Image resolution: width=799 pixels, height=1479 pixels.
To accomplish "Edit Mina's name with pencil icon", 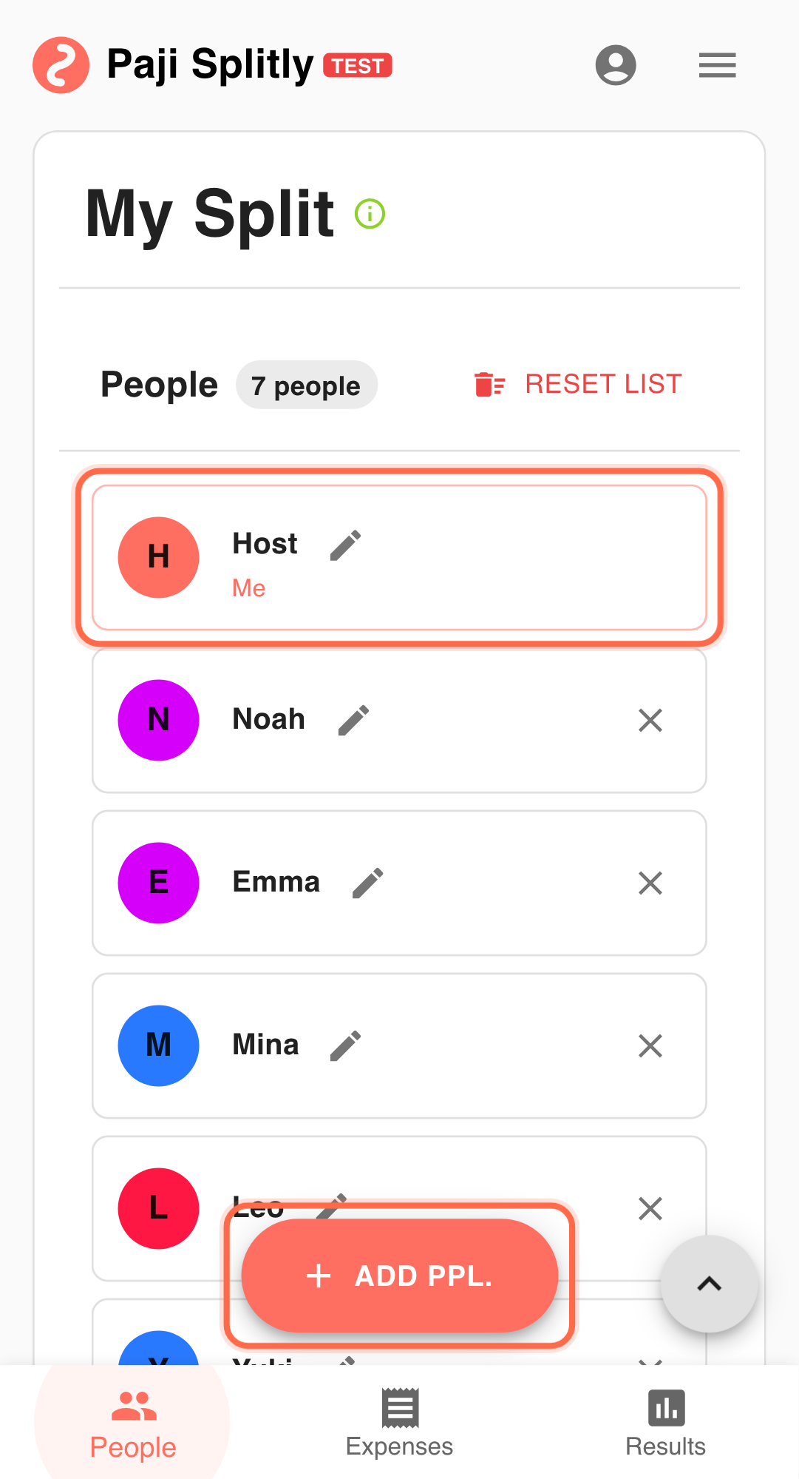I will tap(345, 1045).
